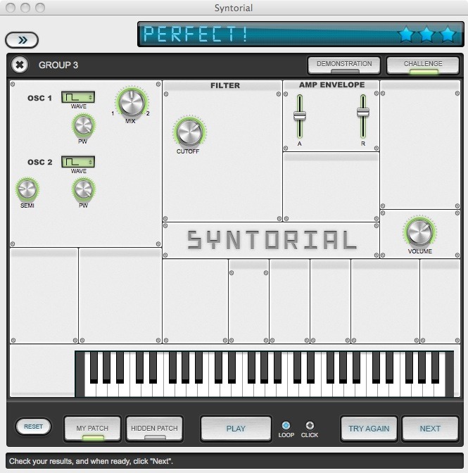Toggle the Click metronome option
The image size is (468, 473).
[x=310, y=425]
